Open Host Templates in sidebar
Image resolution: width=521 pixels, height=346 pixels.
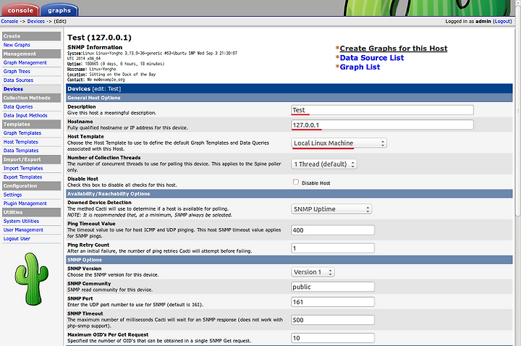click(x=20, y=142)
